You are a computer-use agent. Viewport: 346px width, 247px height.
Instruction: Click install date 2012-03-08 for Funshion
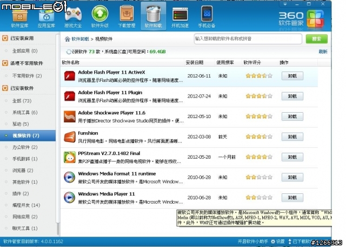199,137
